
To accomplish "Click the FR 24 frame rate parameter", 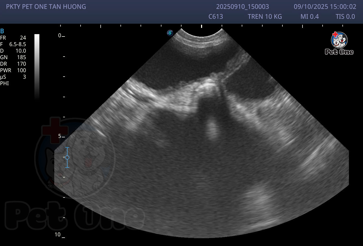I will coord(13,38).
